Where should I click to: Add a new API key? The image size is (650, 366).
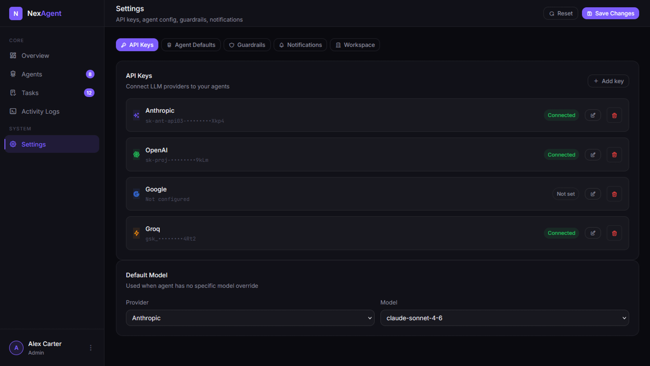point(608,81)
